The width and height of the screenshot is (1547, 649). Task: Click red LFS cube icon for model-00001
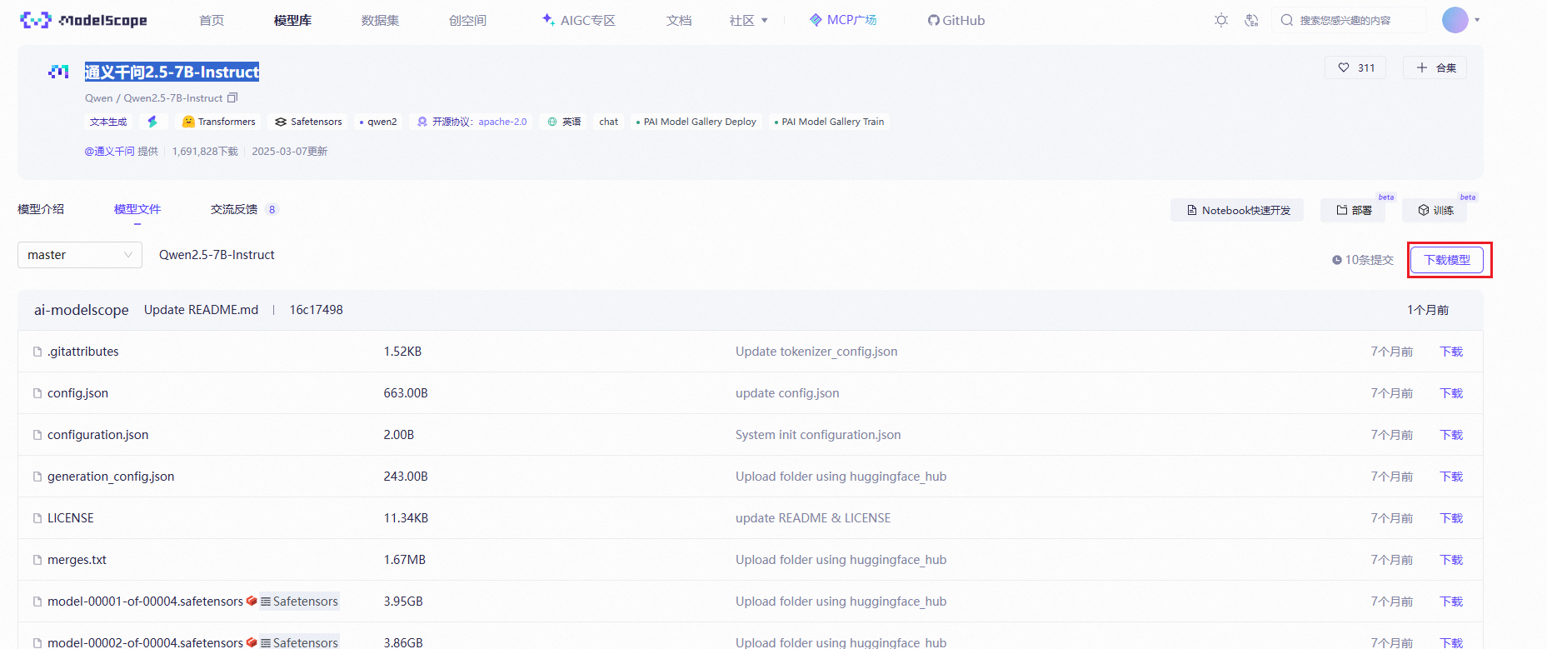(252, 601)
